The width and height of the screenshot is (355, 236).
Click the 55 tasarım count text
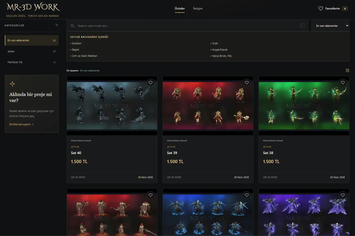[72, 71]
